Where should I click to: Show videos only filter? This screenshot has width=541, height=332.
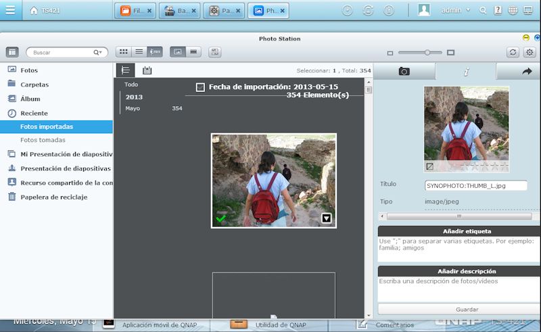(193, 52)
